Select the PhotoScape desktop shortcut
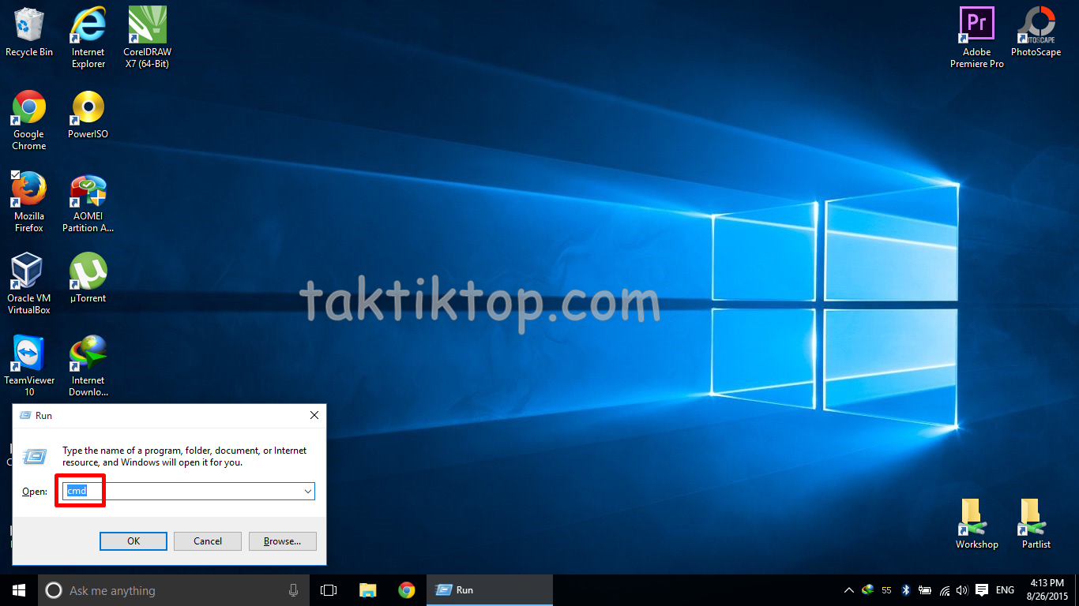The image size is (1079, 606). click(x=1036, y=32)
